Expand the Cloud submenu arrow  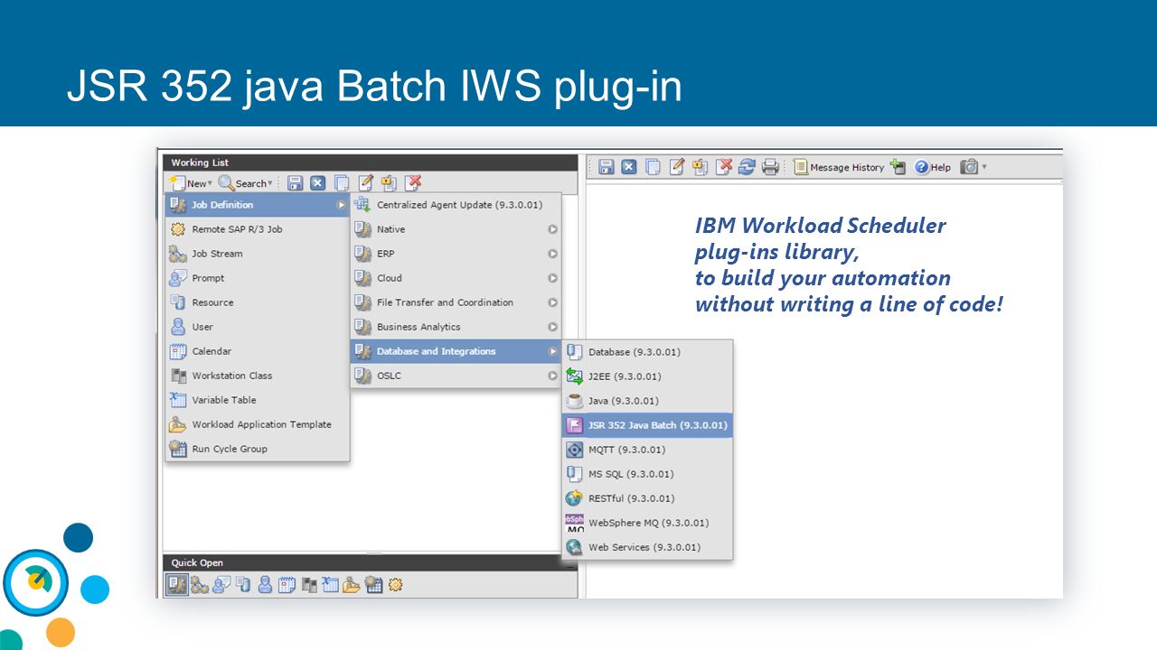coord(552,278)
